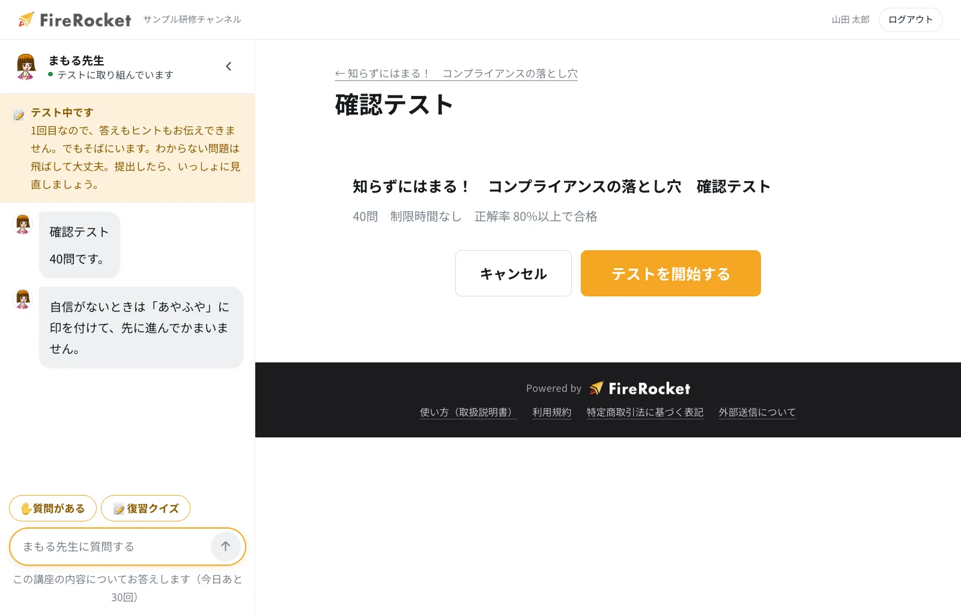The image size is (961, 615).
Task: Click サンプル研修チャンネル channel name
Action: (192, 20)
